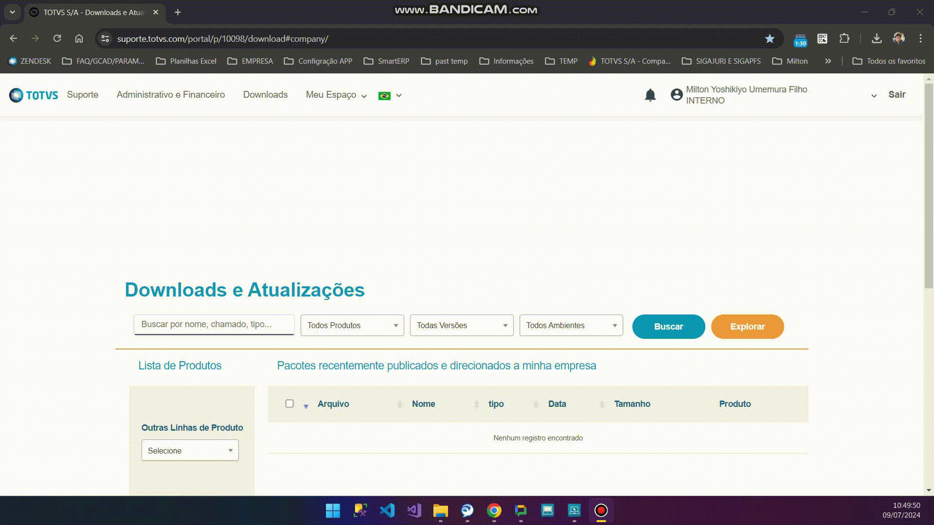Open the Windows Start menu
The image size is (934, 525).
(333, 510)
